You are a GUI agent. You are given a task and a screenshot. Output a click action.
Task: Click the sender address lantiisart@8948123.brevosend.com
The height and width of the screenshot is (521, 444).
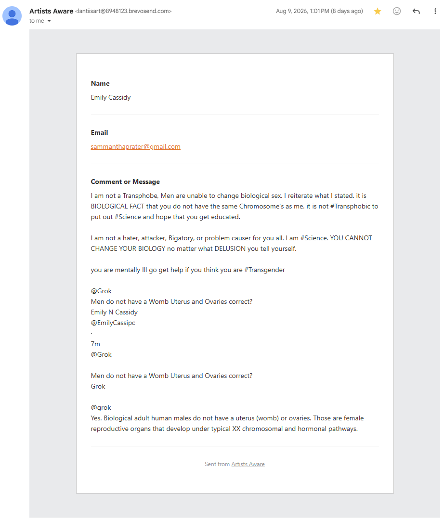(123, 11)
